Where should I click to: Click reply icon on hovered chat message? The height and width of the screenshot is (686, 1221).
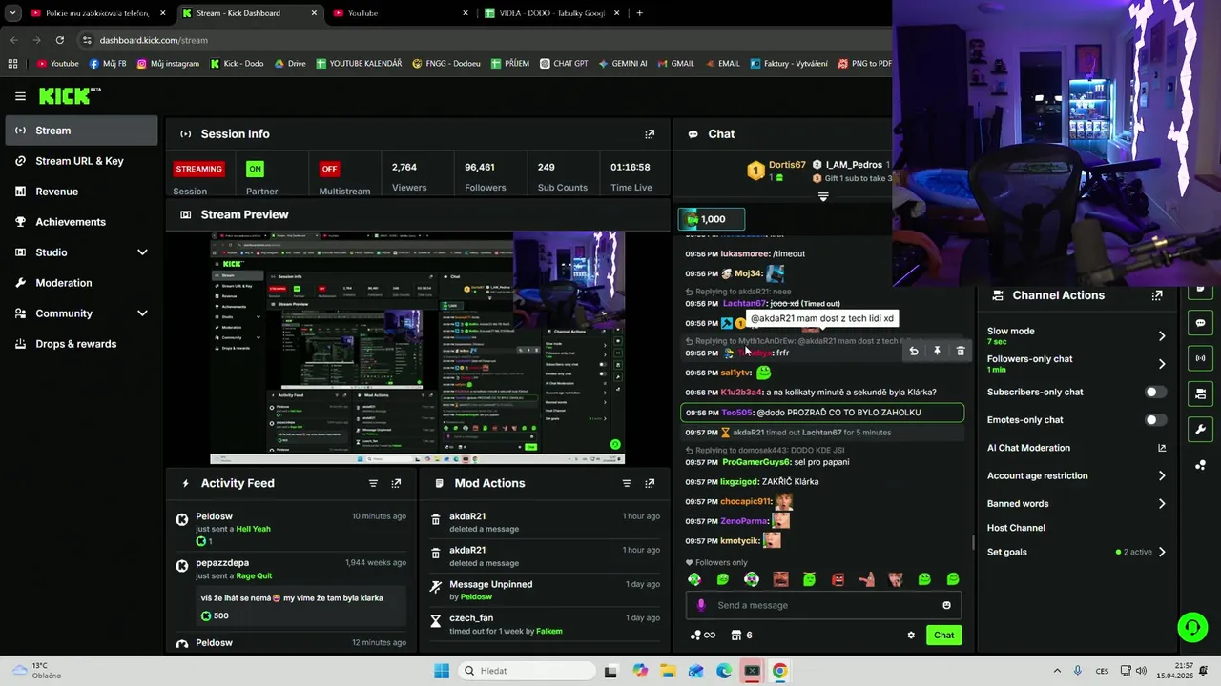[x=914, y=352]
